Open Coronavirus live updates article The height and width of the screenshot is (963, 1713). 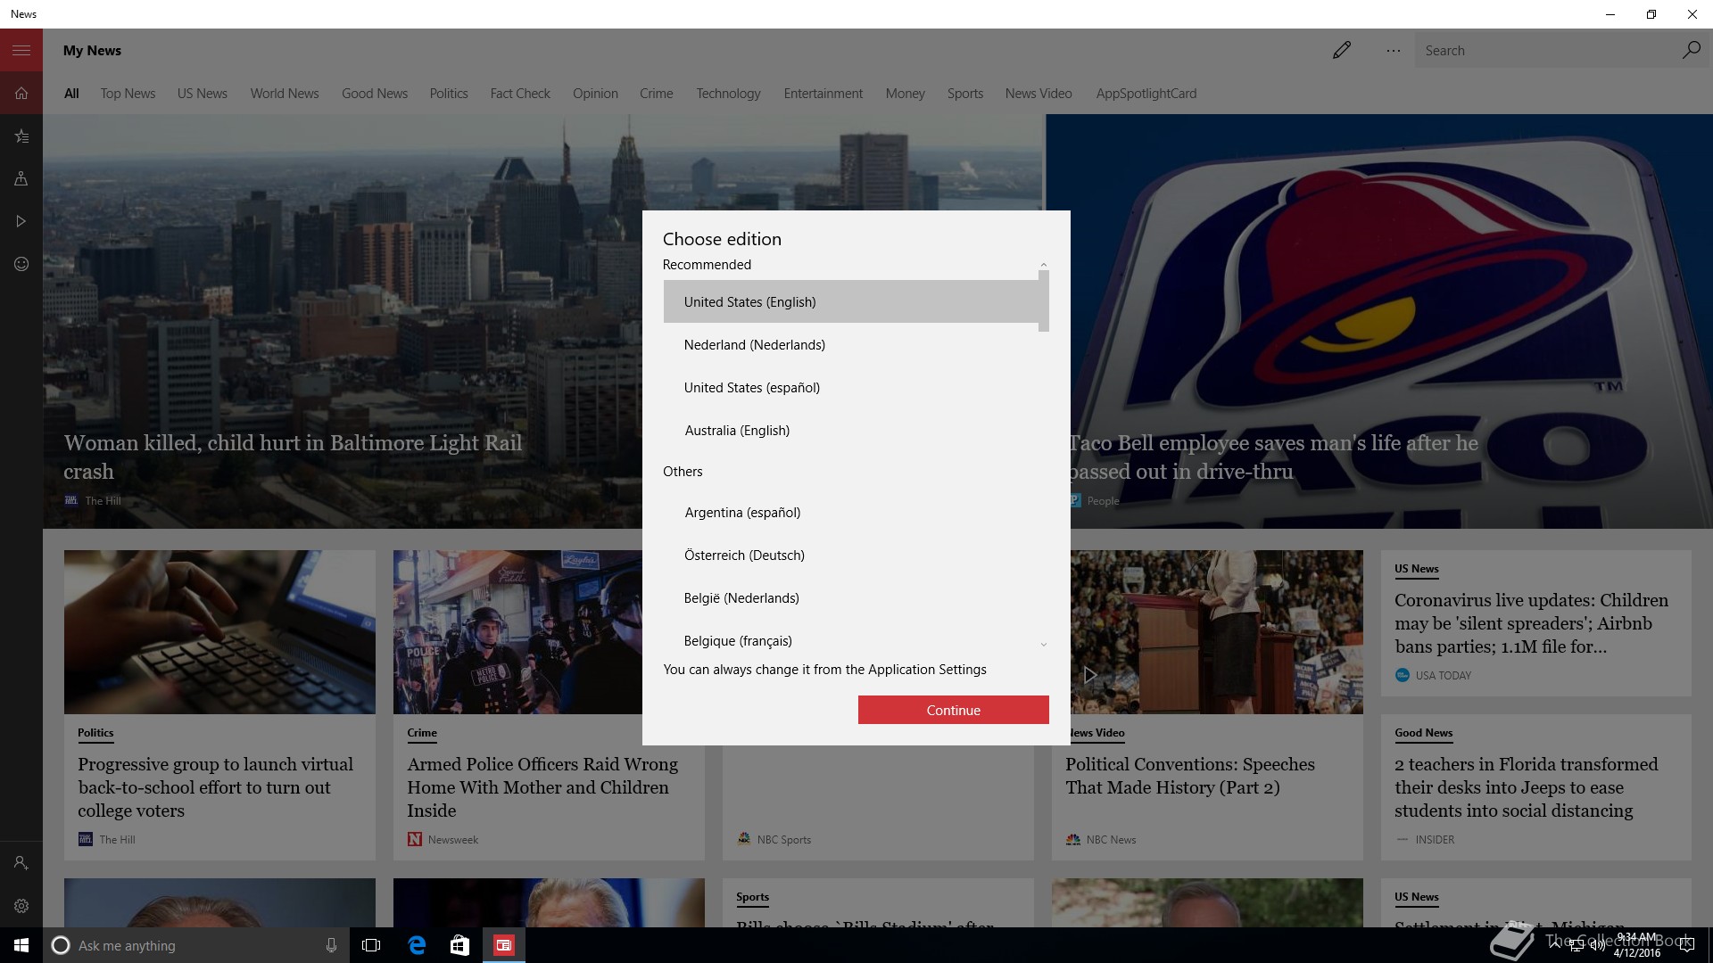click(1531, 623)
